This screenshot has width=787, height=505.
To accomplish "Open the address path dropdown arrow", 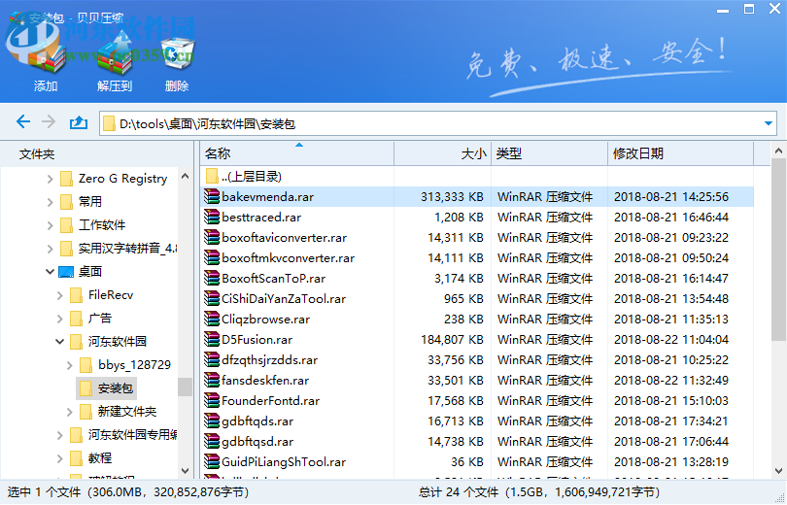I will point(768,123).
